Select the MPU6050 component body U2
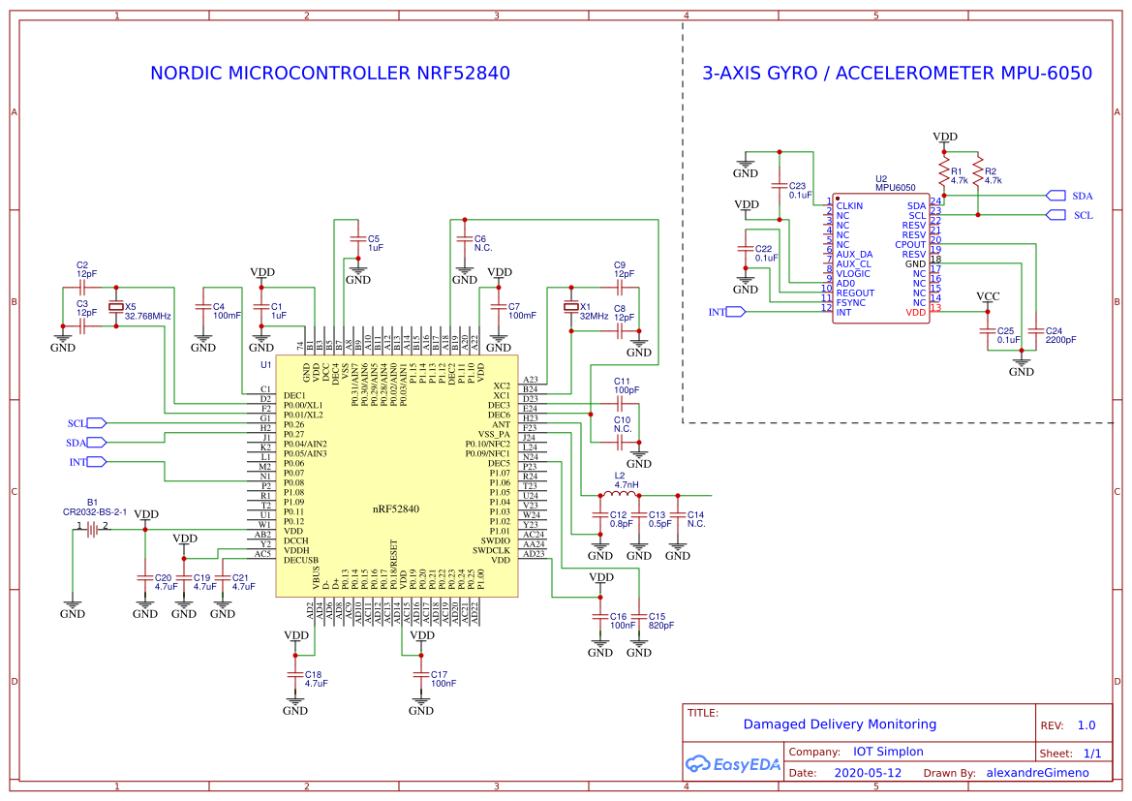Viewport: 1132px width, 801px height. (879, 259)
